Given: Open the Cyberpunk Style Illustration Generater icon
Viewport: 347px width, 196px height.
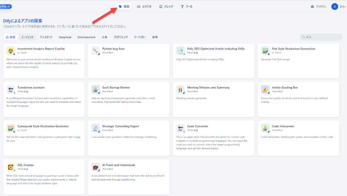Looking at the screenshot, I should [x=11, y=128].
